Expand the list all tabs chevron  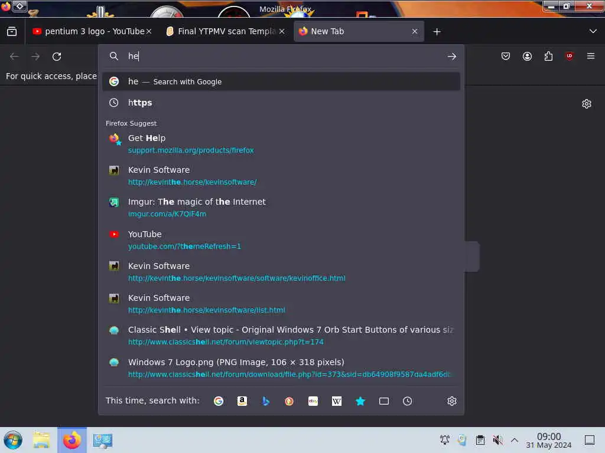coord(593,31)
